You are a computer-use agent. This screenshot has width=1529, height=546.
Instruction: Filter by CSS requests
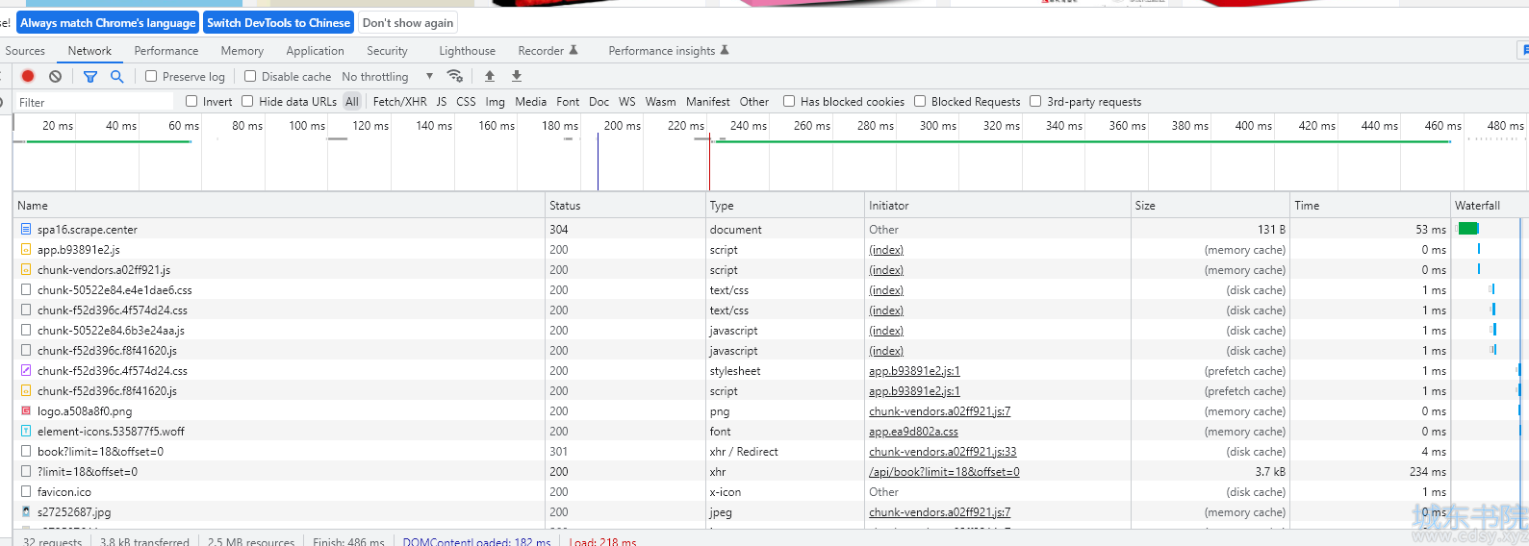466,101
